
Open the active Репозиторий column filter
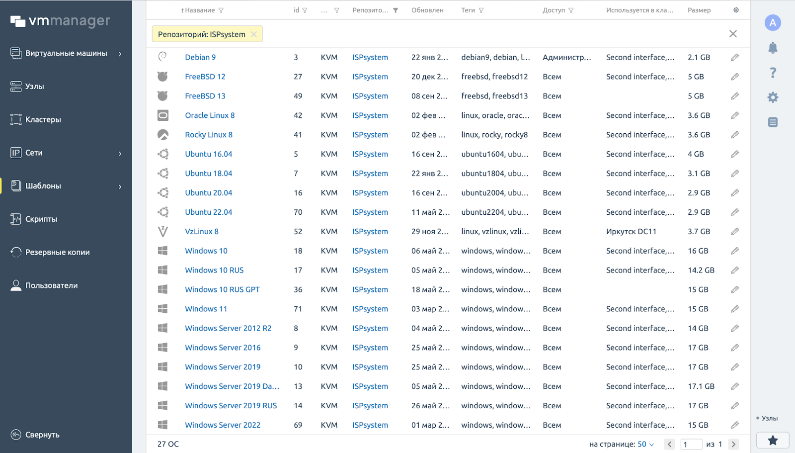pos(396,10)
